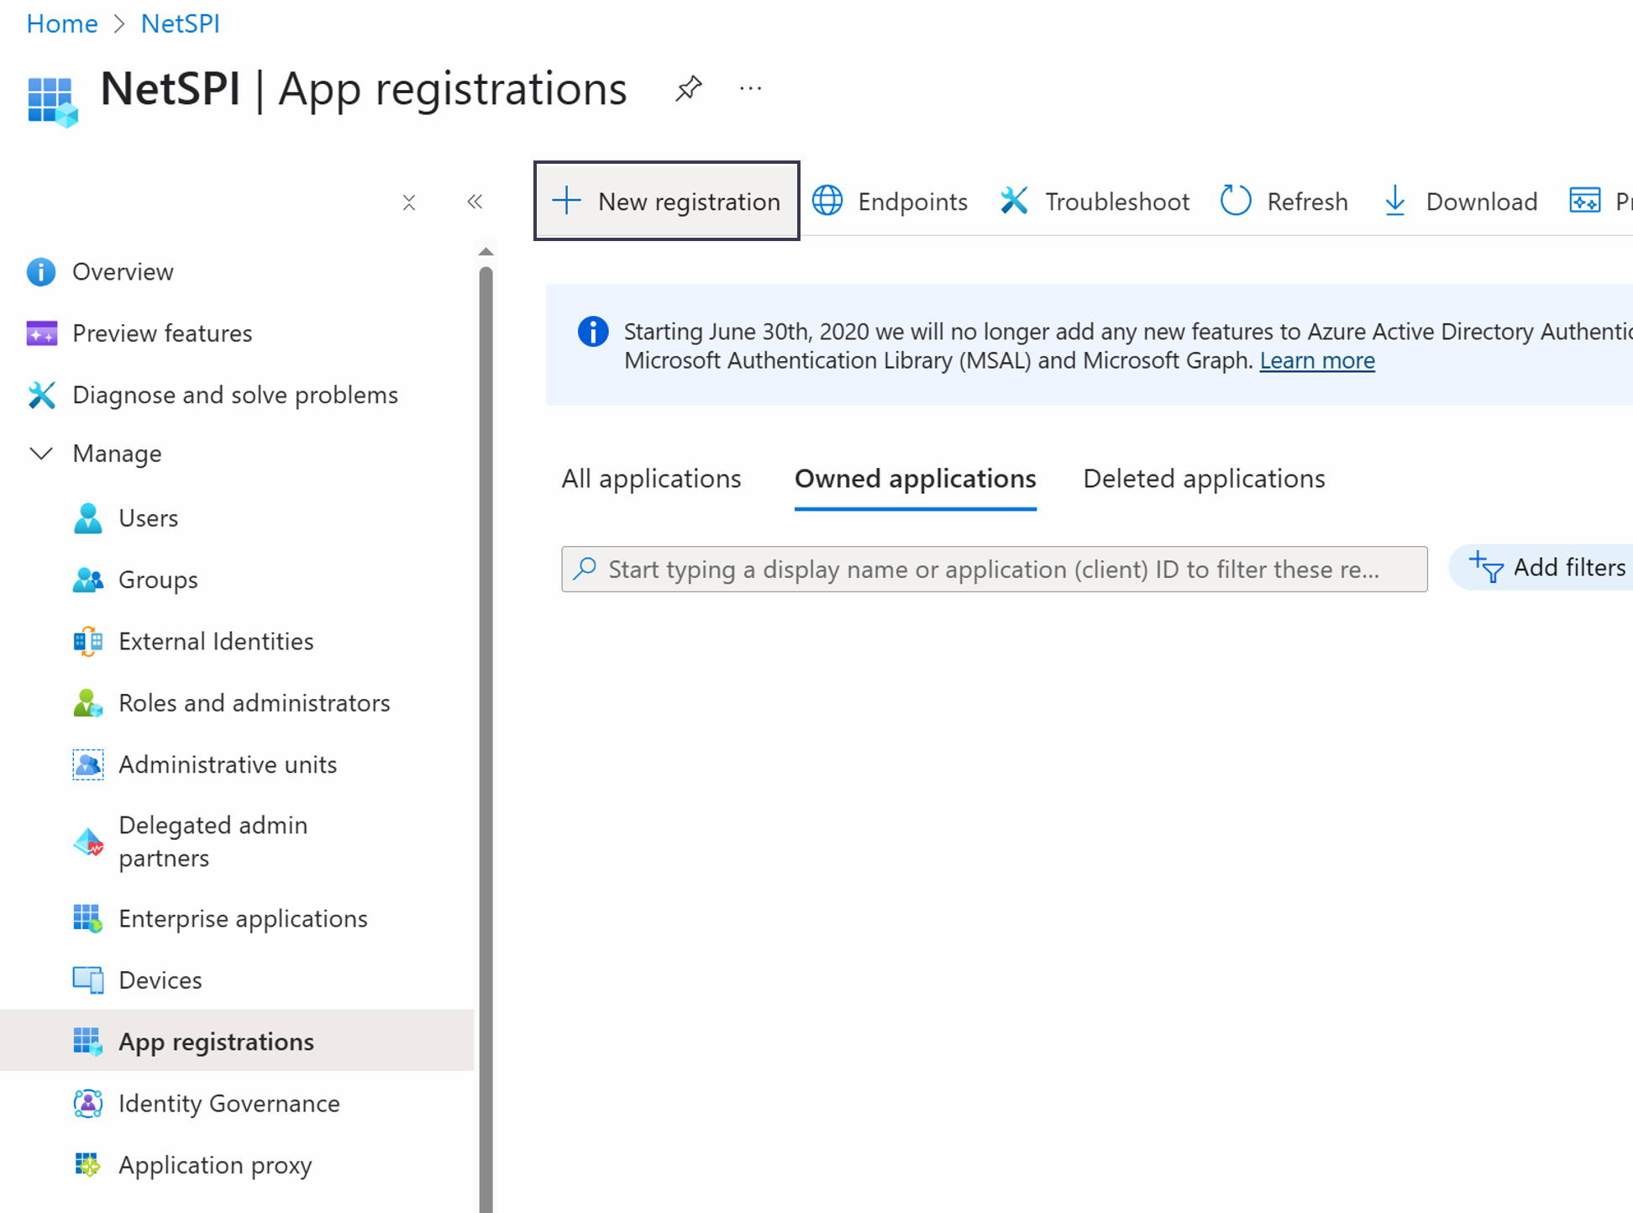This screenshot has width=1633, height=1213.
Task: Select App registrations in the sidebar
Action: tap(237, 1040)
